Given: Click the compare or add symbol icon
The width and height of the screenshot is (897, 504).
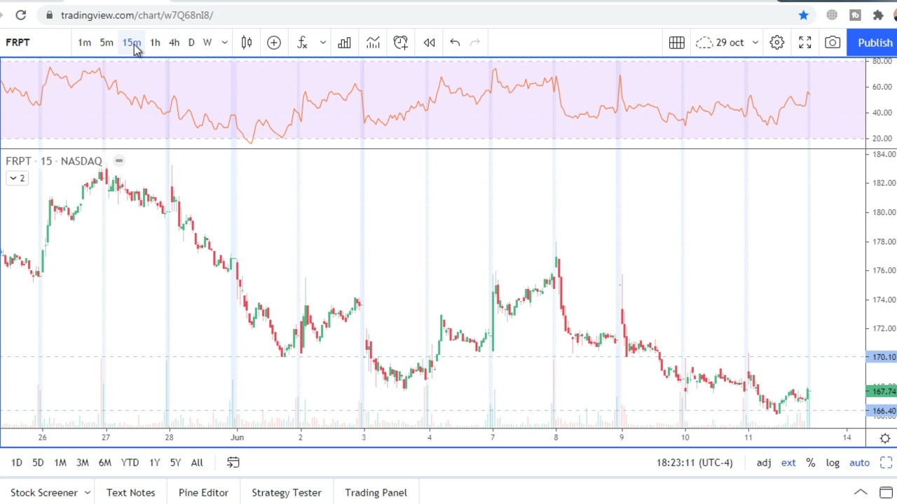Looking at the screenshot, I should coord(274,43).
